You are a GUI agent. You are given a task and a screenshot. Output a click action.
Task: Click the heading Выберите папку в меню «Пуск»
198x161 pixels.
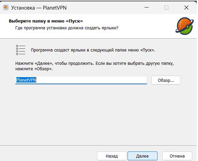tap(46, 21)
